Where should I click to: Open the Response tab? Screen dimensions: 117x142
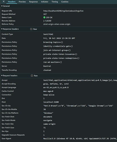click(33, 2)
